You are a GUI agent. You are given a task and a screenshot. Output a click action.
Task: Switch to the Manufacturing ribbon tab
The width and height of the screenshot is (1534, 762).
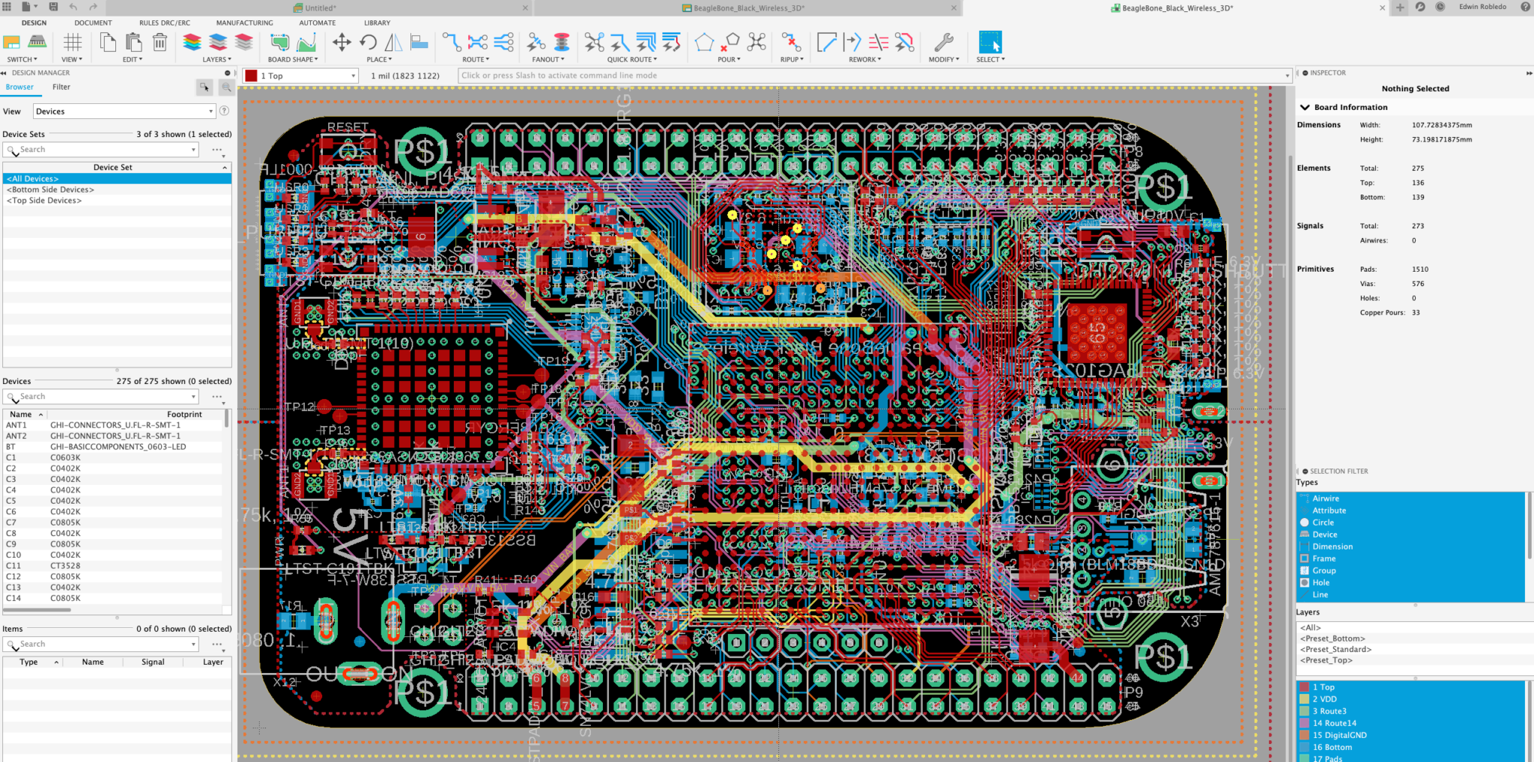coord(244,22)
